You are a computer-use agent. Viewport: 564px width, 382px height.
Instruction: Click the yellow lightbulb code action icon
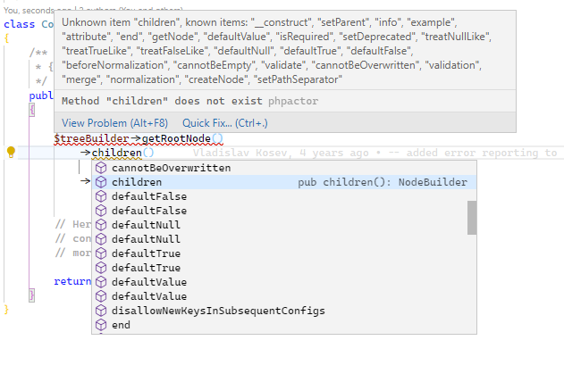(11, 153)
